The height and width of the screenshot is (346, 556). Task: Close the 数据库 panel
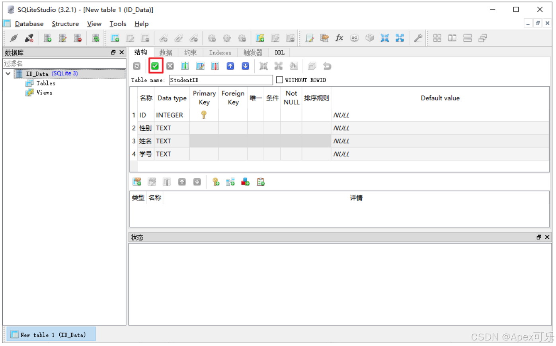[122, 52]
